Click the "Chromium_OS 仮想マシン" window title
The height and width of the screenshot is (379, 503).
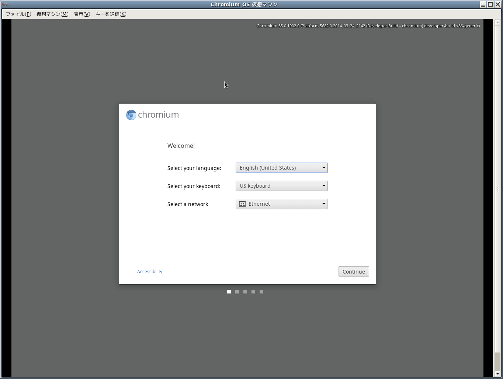(x=244, y=4)
